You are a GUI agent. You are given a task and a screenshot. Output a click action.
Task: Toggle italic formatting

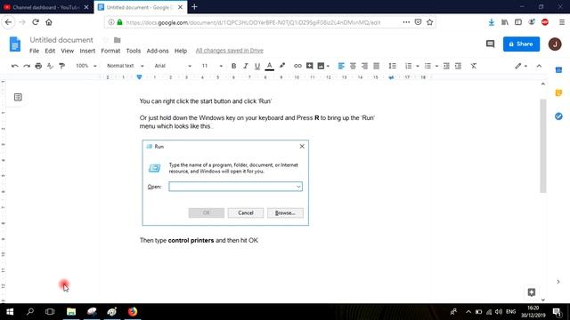point(246,66)
